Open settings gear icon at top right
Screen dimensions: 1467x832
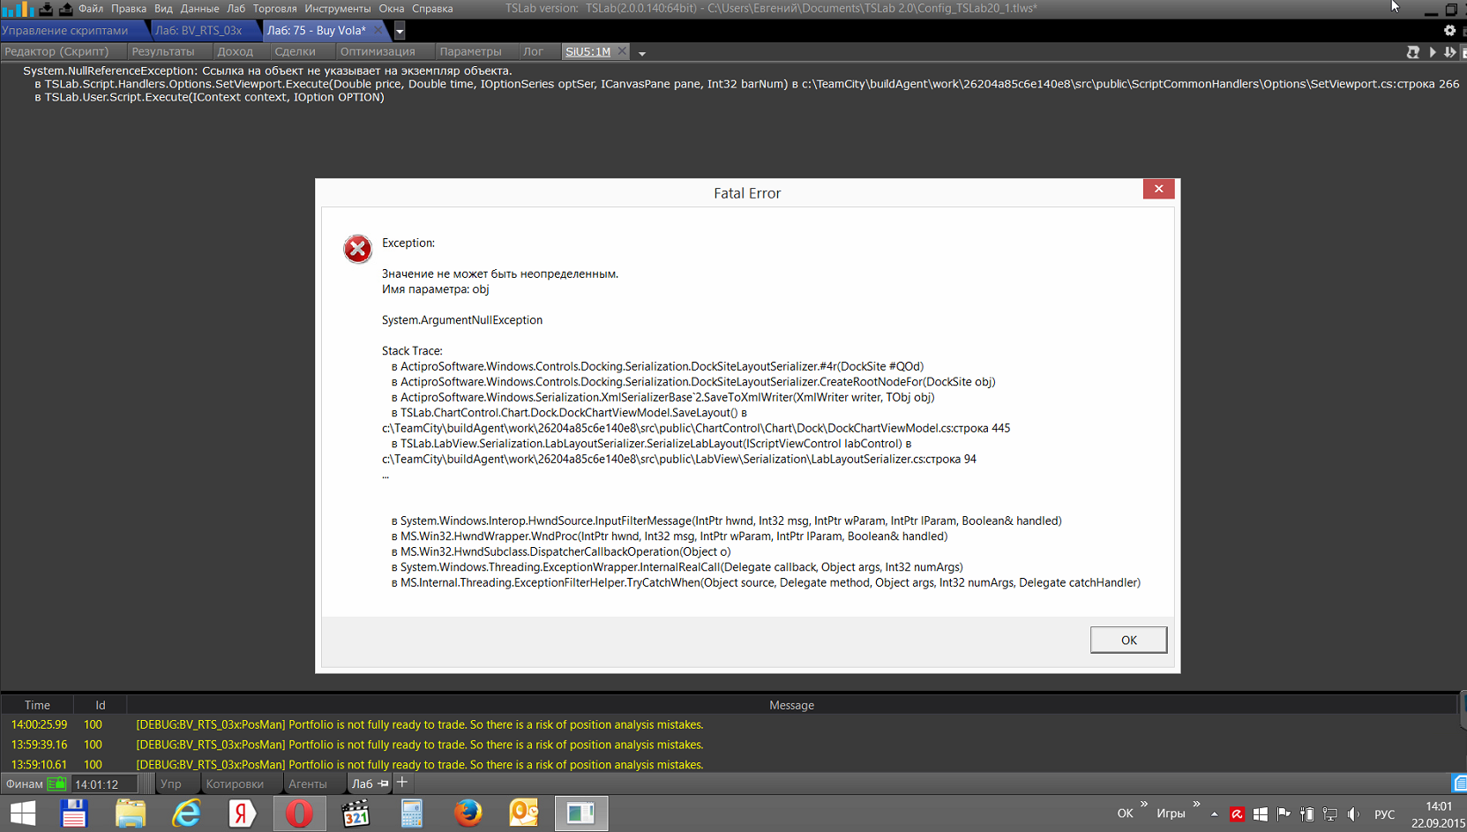point(1449,30)
